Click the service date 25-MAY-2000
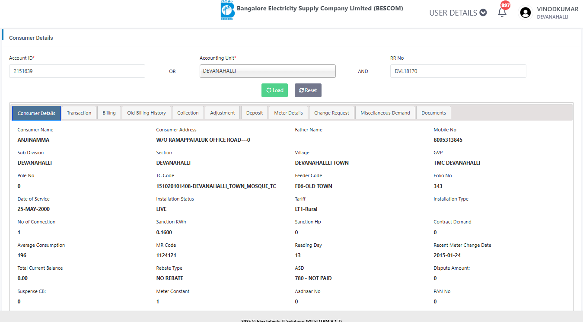The image size is (583, 322). (34, 209)
